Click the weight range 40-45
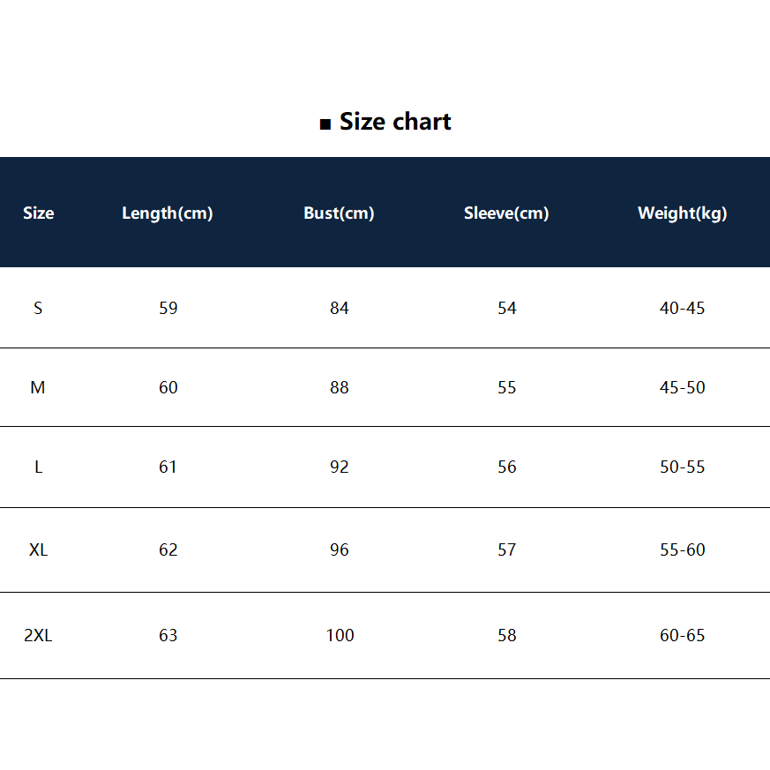Viewport: 770px width, 770px height. tap(682, 308)
